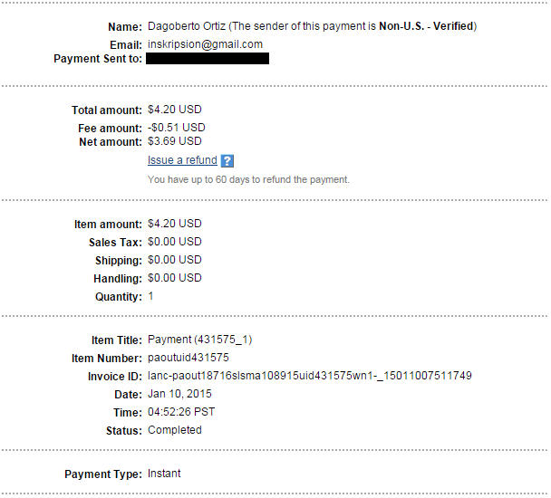Select the Sales Tax $0.00 USD value
551x498 pixels.
(x=175, y=242)
